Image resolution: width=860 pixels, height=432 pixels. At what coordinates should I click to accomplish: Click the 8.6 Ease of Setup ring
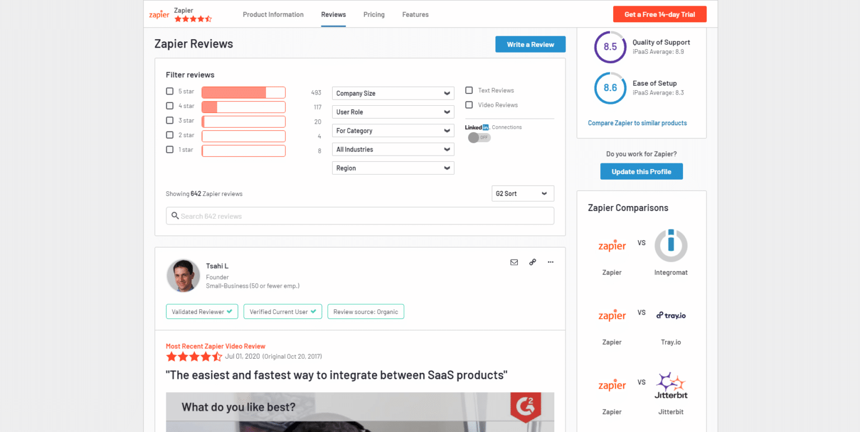(x=610, y=88)
